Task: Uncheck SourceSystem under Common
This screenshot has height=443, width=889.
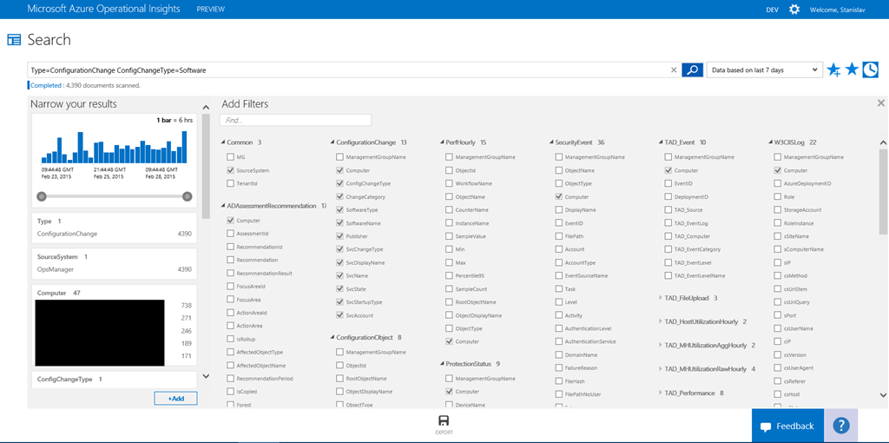Action: click(x=230, y=170)
